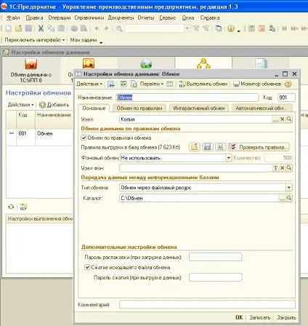Open Тип обмена dropdown list
Screen dimensions: 308x326
(x=289, y=188)
